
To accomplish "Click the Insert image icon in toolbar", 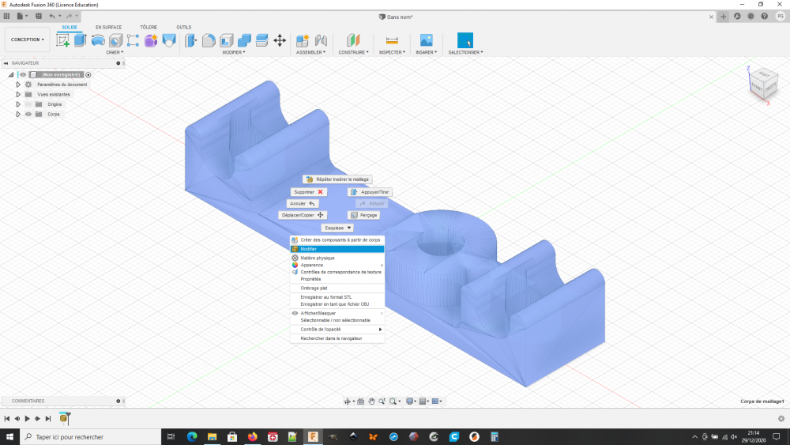I will pos(426,40).
